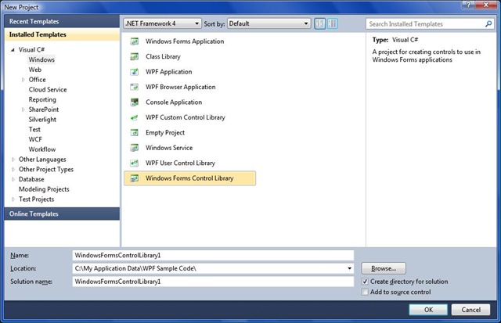Click the WPF Browser Application template icon
The image size is (501, 323).
coord(135,87)
